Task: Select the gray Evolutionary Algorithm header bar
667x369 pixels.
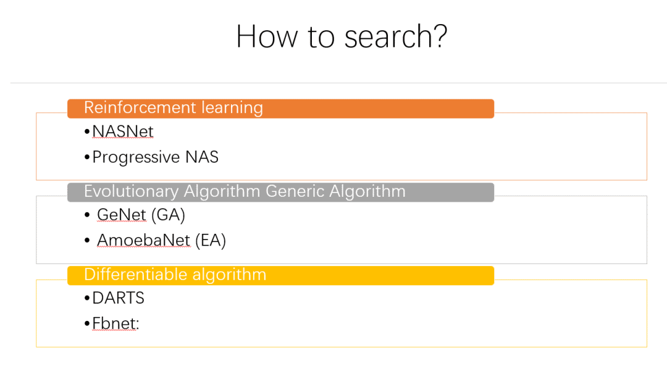Action: 281,192
